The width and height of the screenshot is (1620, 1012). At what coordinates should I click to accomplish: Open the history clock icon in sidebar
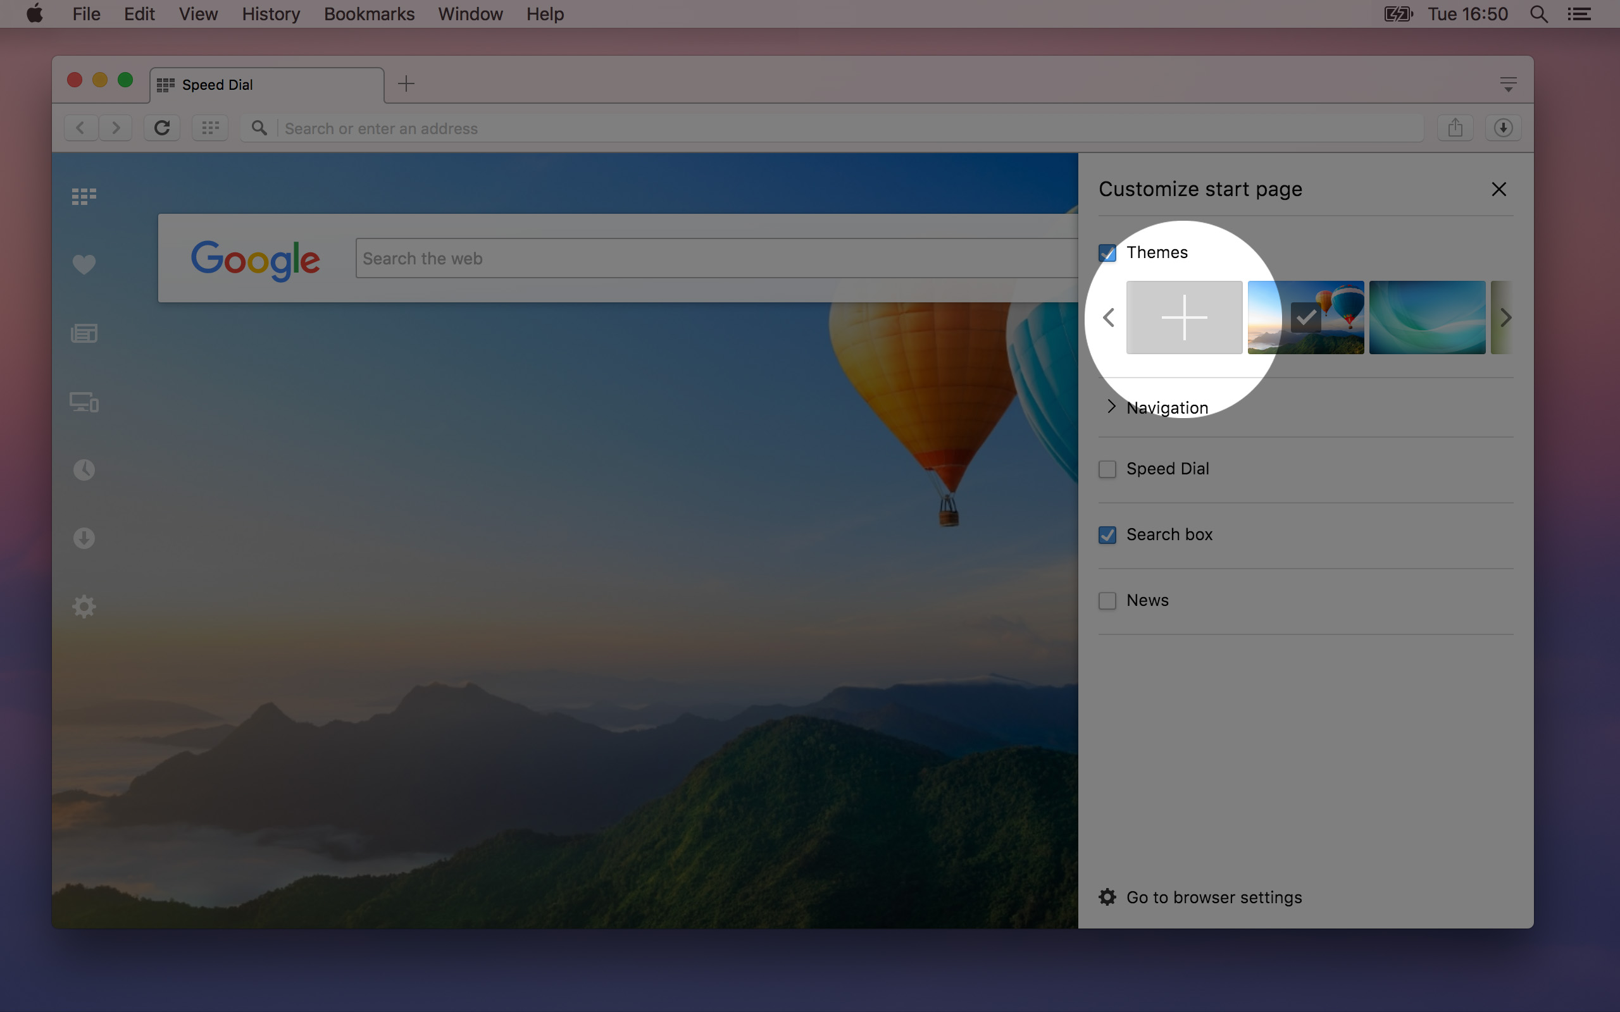click(x=84, y=470)
